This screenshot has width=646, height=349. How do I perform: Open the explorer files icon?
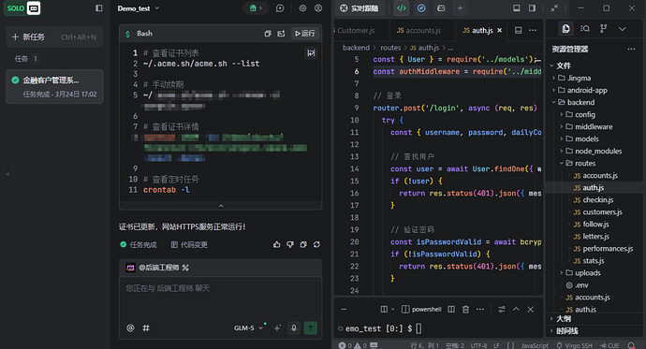pos(566,28)
